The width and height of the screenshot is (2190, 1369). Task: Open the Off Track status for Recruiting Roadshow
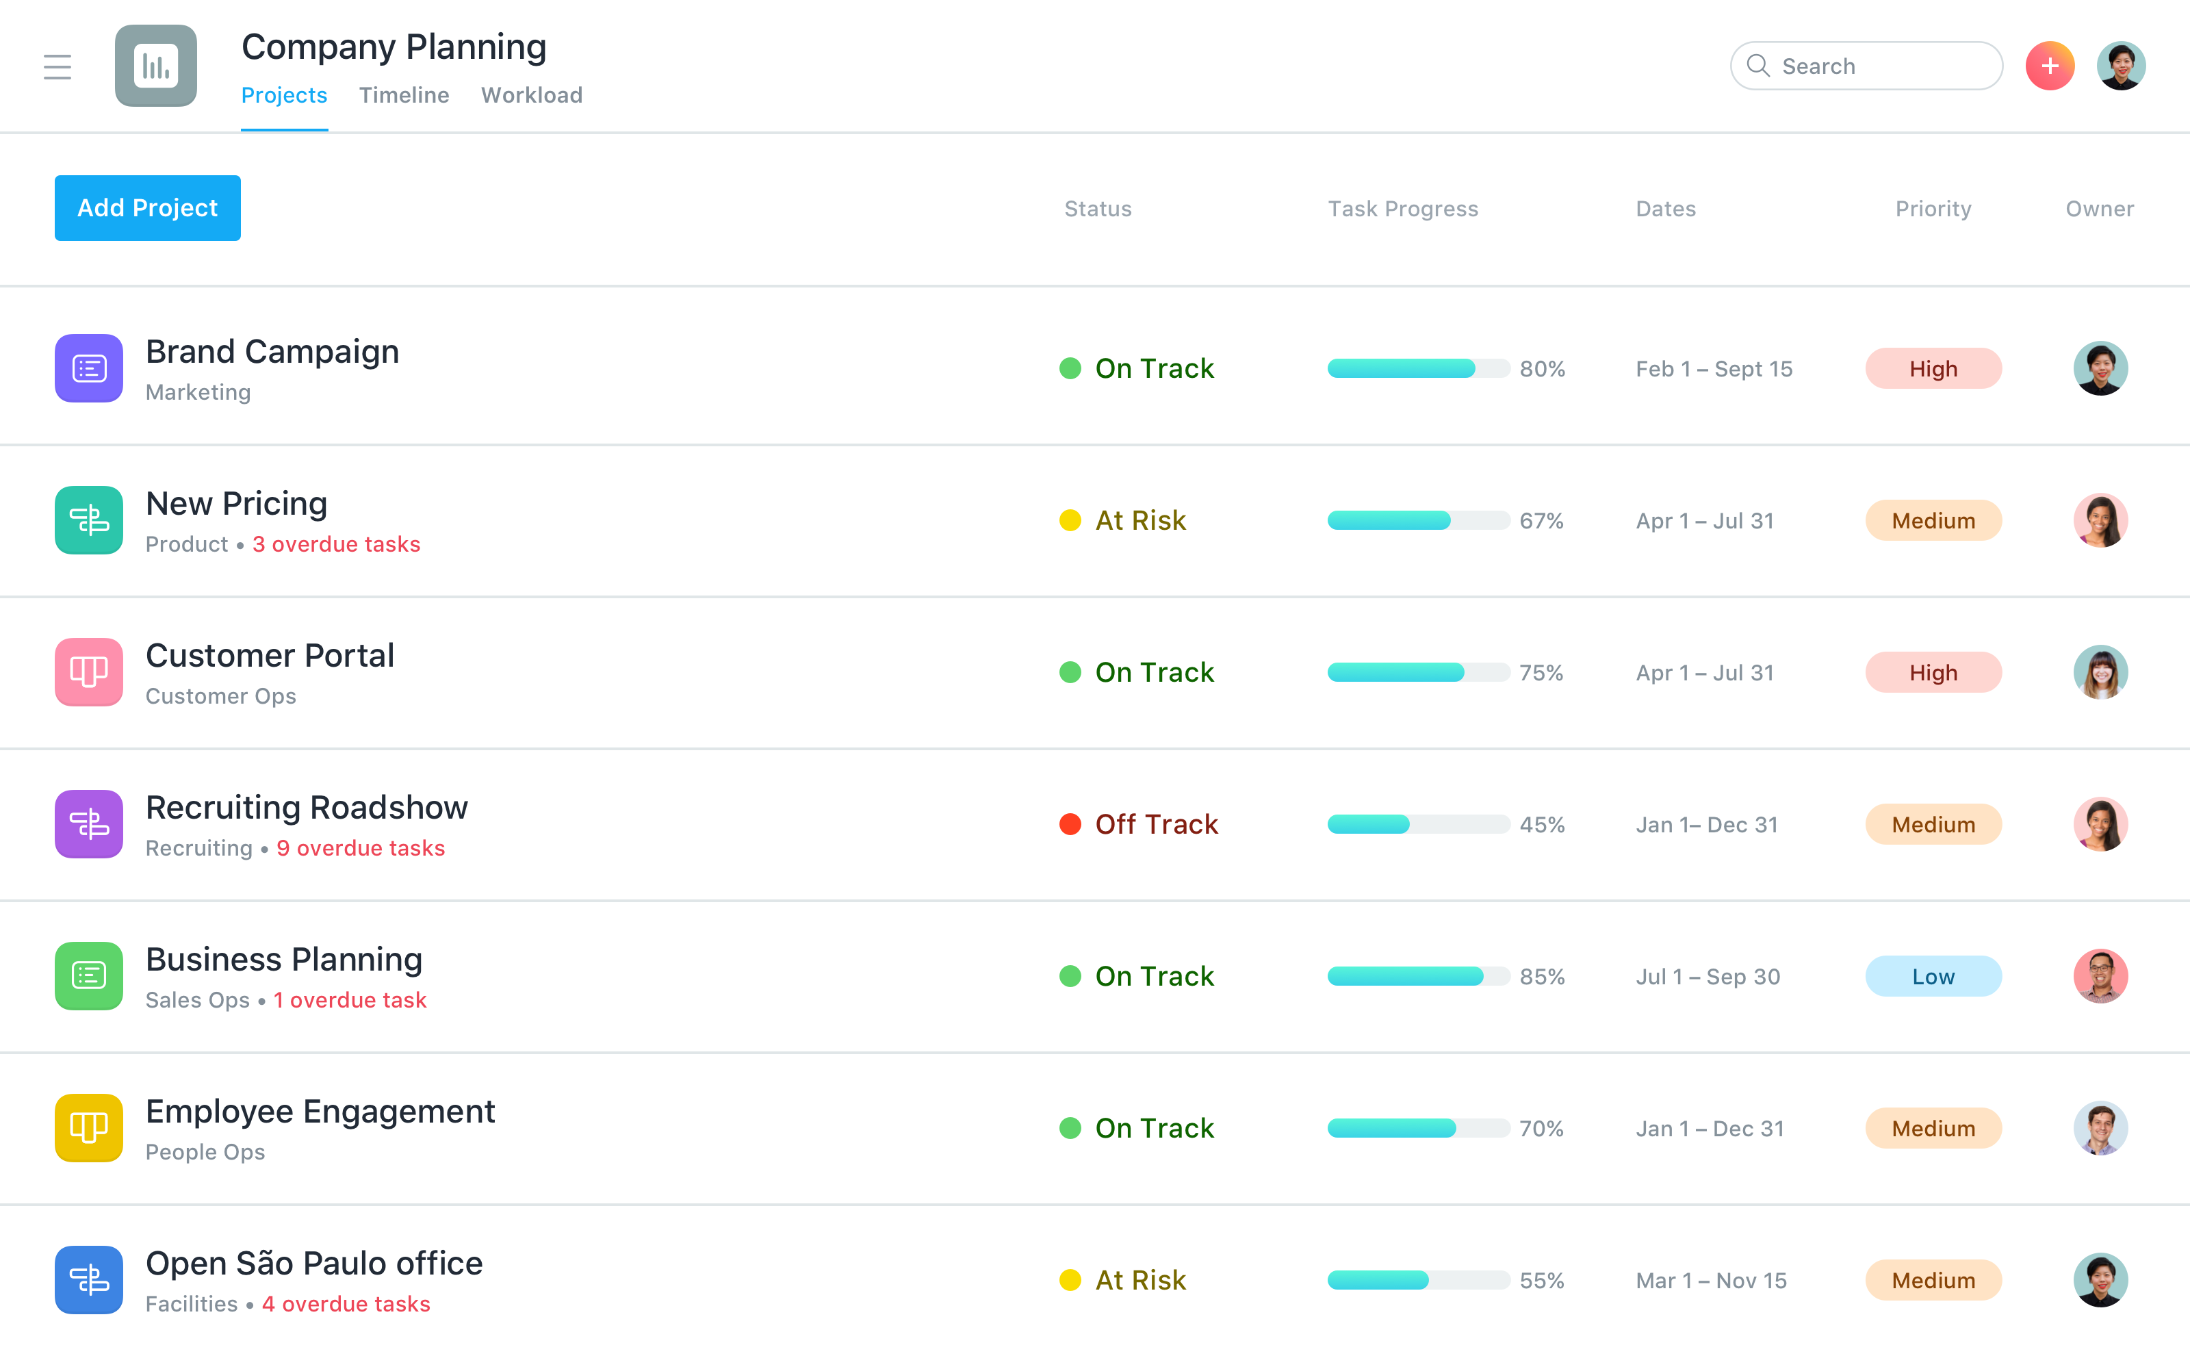pos(1138,824)
